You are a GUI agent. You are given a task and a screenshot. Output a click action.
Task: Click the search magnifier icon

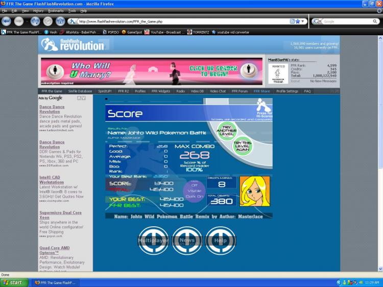pyautogui.click(x=375, y=21)
